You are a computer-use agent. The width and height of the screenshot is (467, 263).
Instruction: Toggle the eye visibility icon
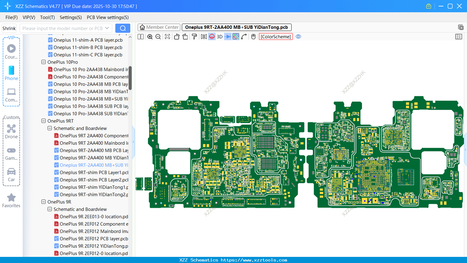tap(298, 37)
